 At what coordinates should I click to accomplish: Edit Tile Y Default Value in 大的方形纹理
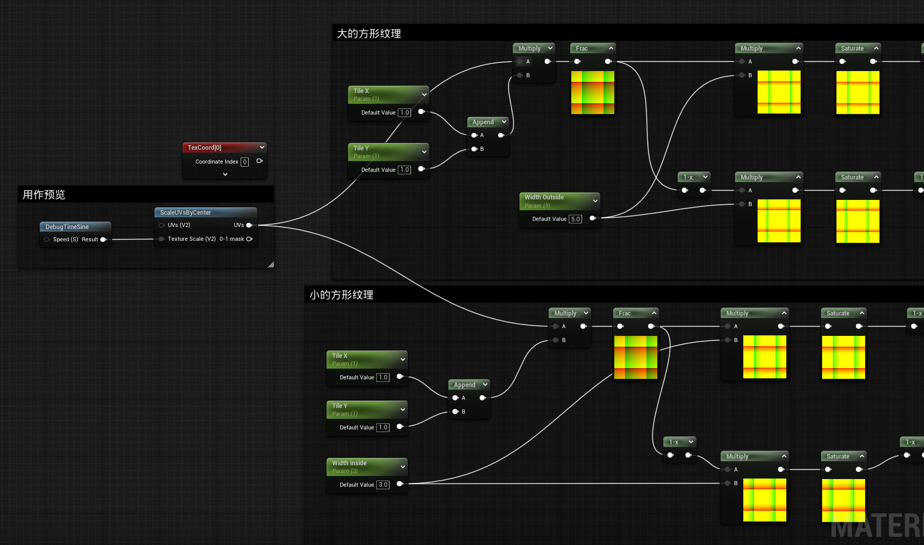[404, 170]
